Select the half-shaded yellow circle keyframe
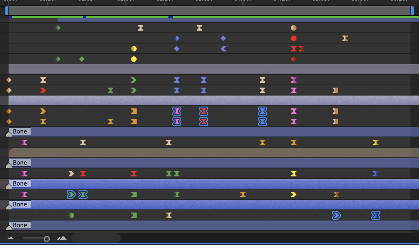This screenshot has height=245, width=419. [134, 49]
